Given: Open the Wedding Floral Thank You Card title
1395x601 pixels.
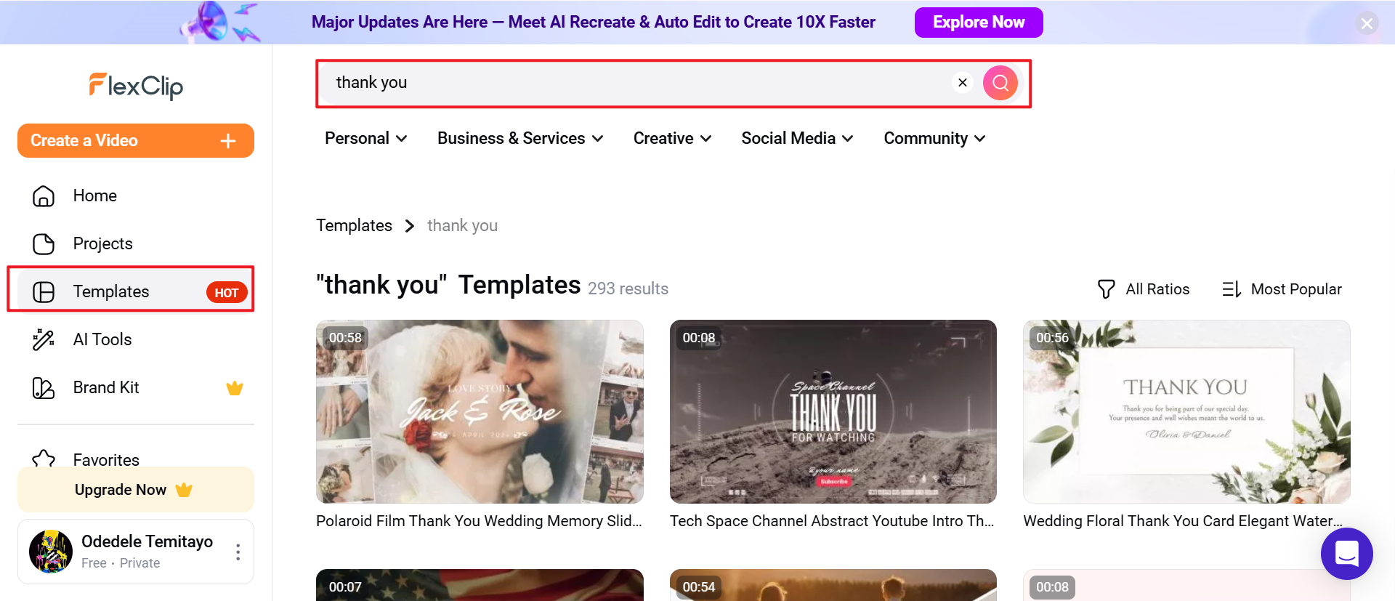Looking at the screenshot, I should [x=1183, y=521].
